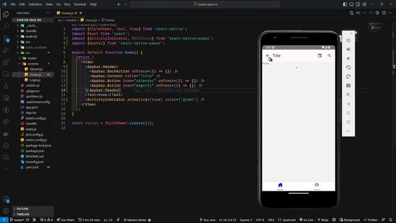Image resolution: width=396 pixels, height=223 pixels.
Task: Click the emulator Overview square button
Action: pos(348,122)
